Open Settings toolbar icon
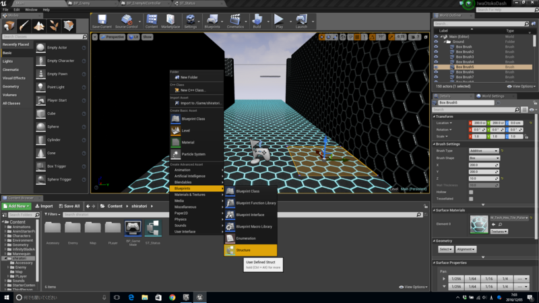 pos(190,22)
